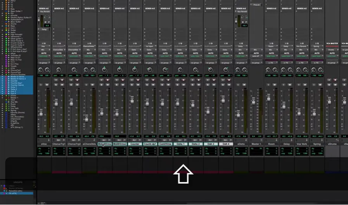Click the Sends A-E header on Room channel

tap(272, 9)
